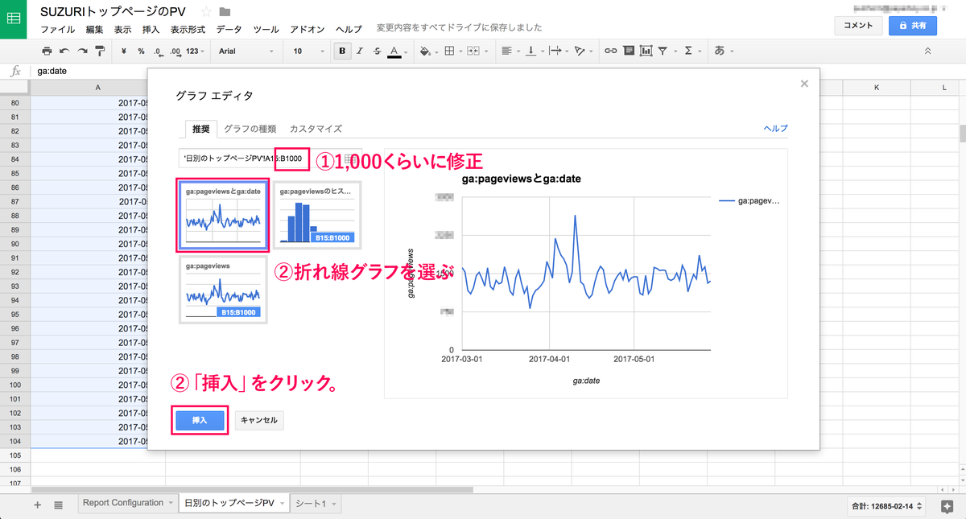Click the ヘルプ link in chart editor
966x519 pixels.
tap(774, 129)
